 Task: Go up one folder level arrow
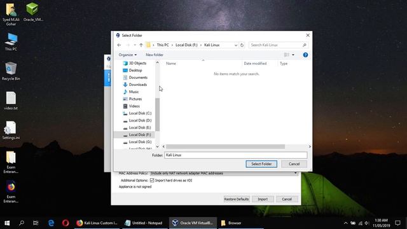point(141,45)
